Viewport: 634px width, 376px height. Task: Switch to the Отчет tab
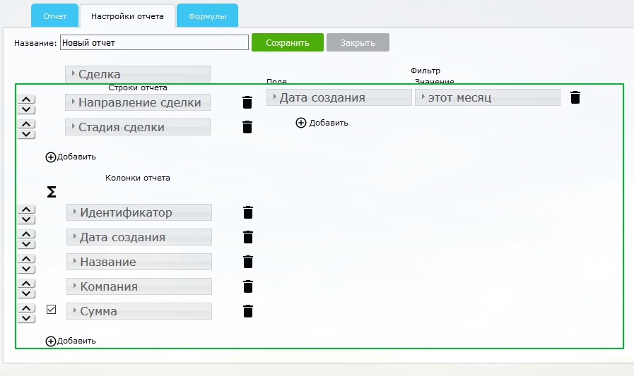[54, 16]
